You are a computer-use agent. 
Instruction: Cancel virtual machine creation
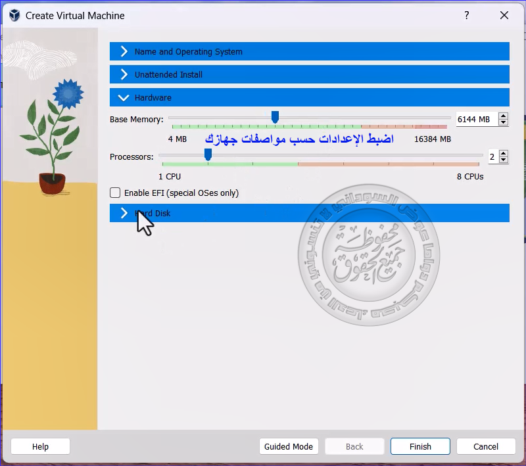[x=486, y=447]
